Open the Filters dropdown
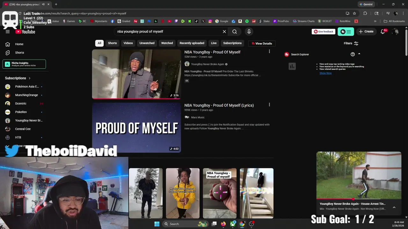Viewport: 408px width, 229px height. pyautogui.click(x=351, y=43)
